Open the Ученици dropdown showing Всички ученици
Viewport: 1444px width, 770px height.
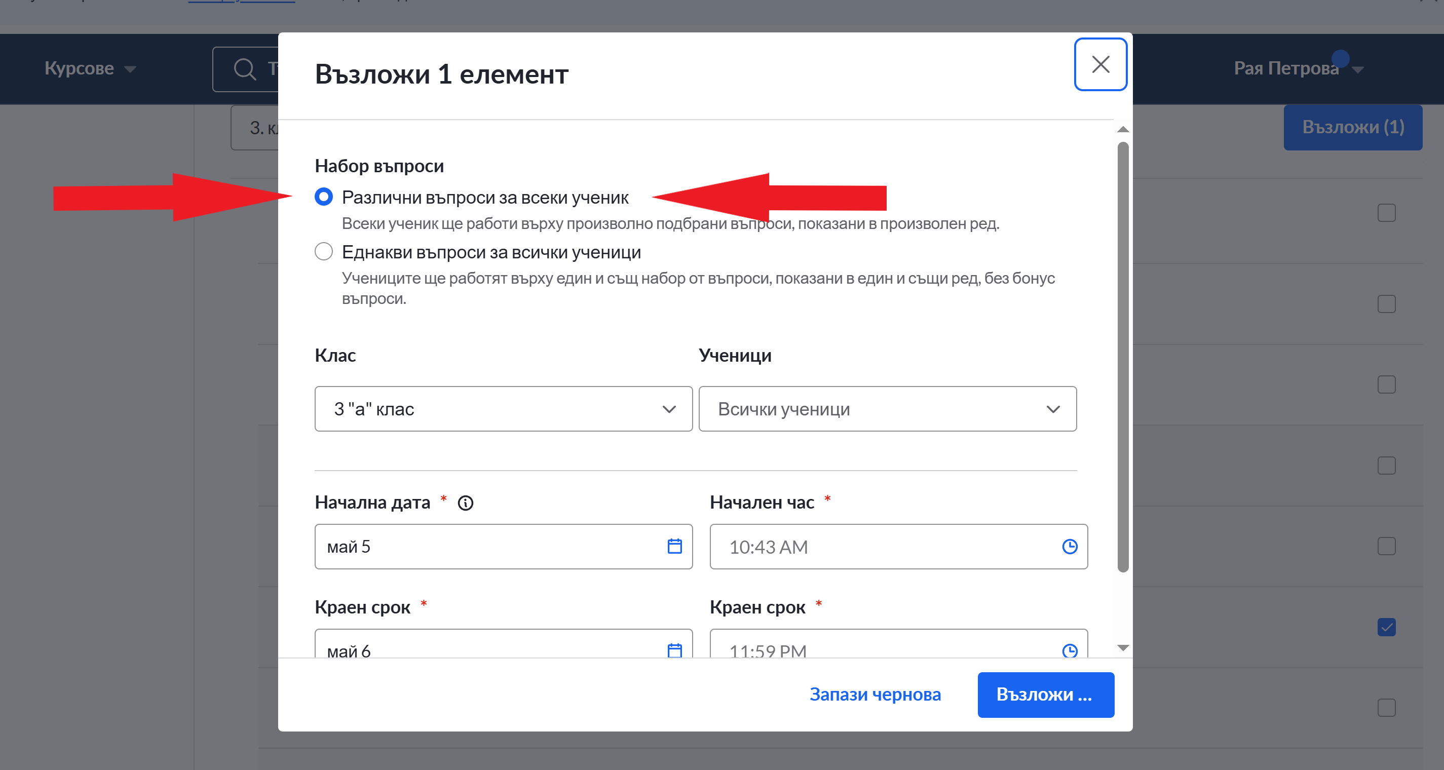pos(887,408)
